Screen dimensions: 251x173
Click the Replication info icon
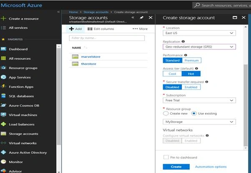coord(183,41)
